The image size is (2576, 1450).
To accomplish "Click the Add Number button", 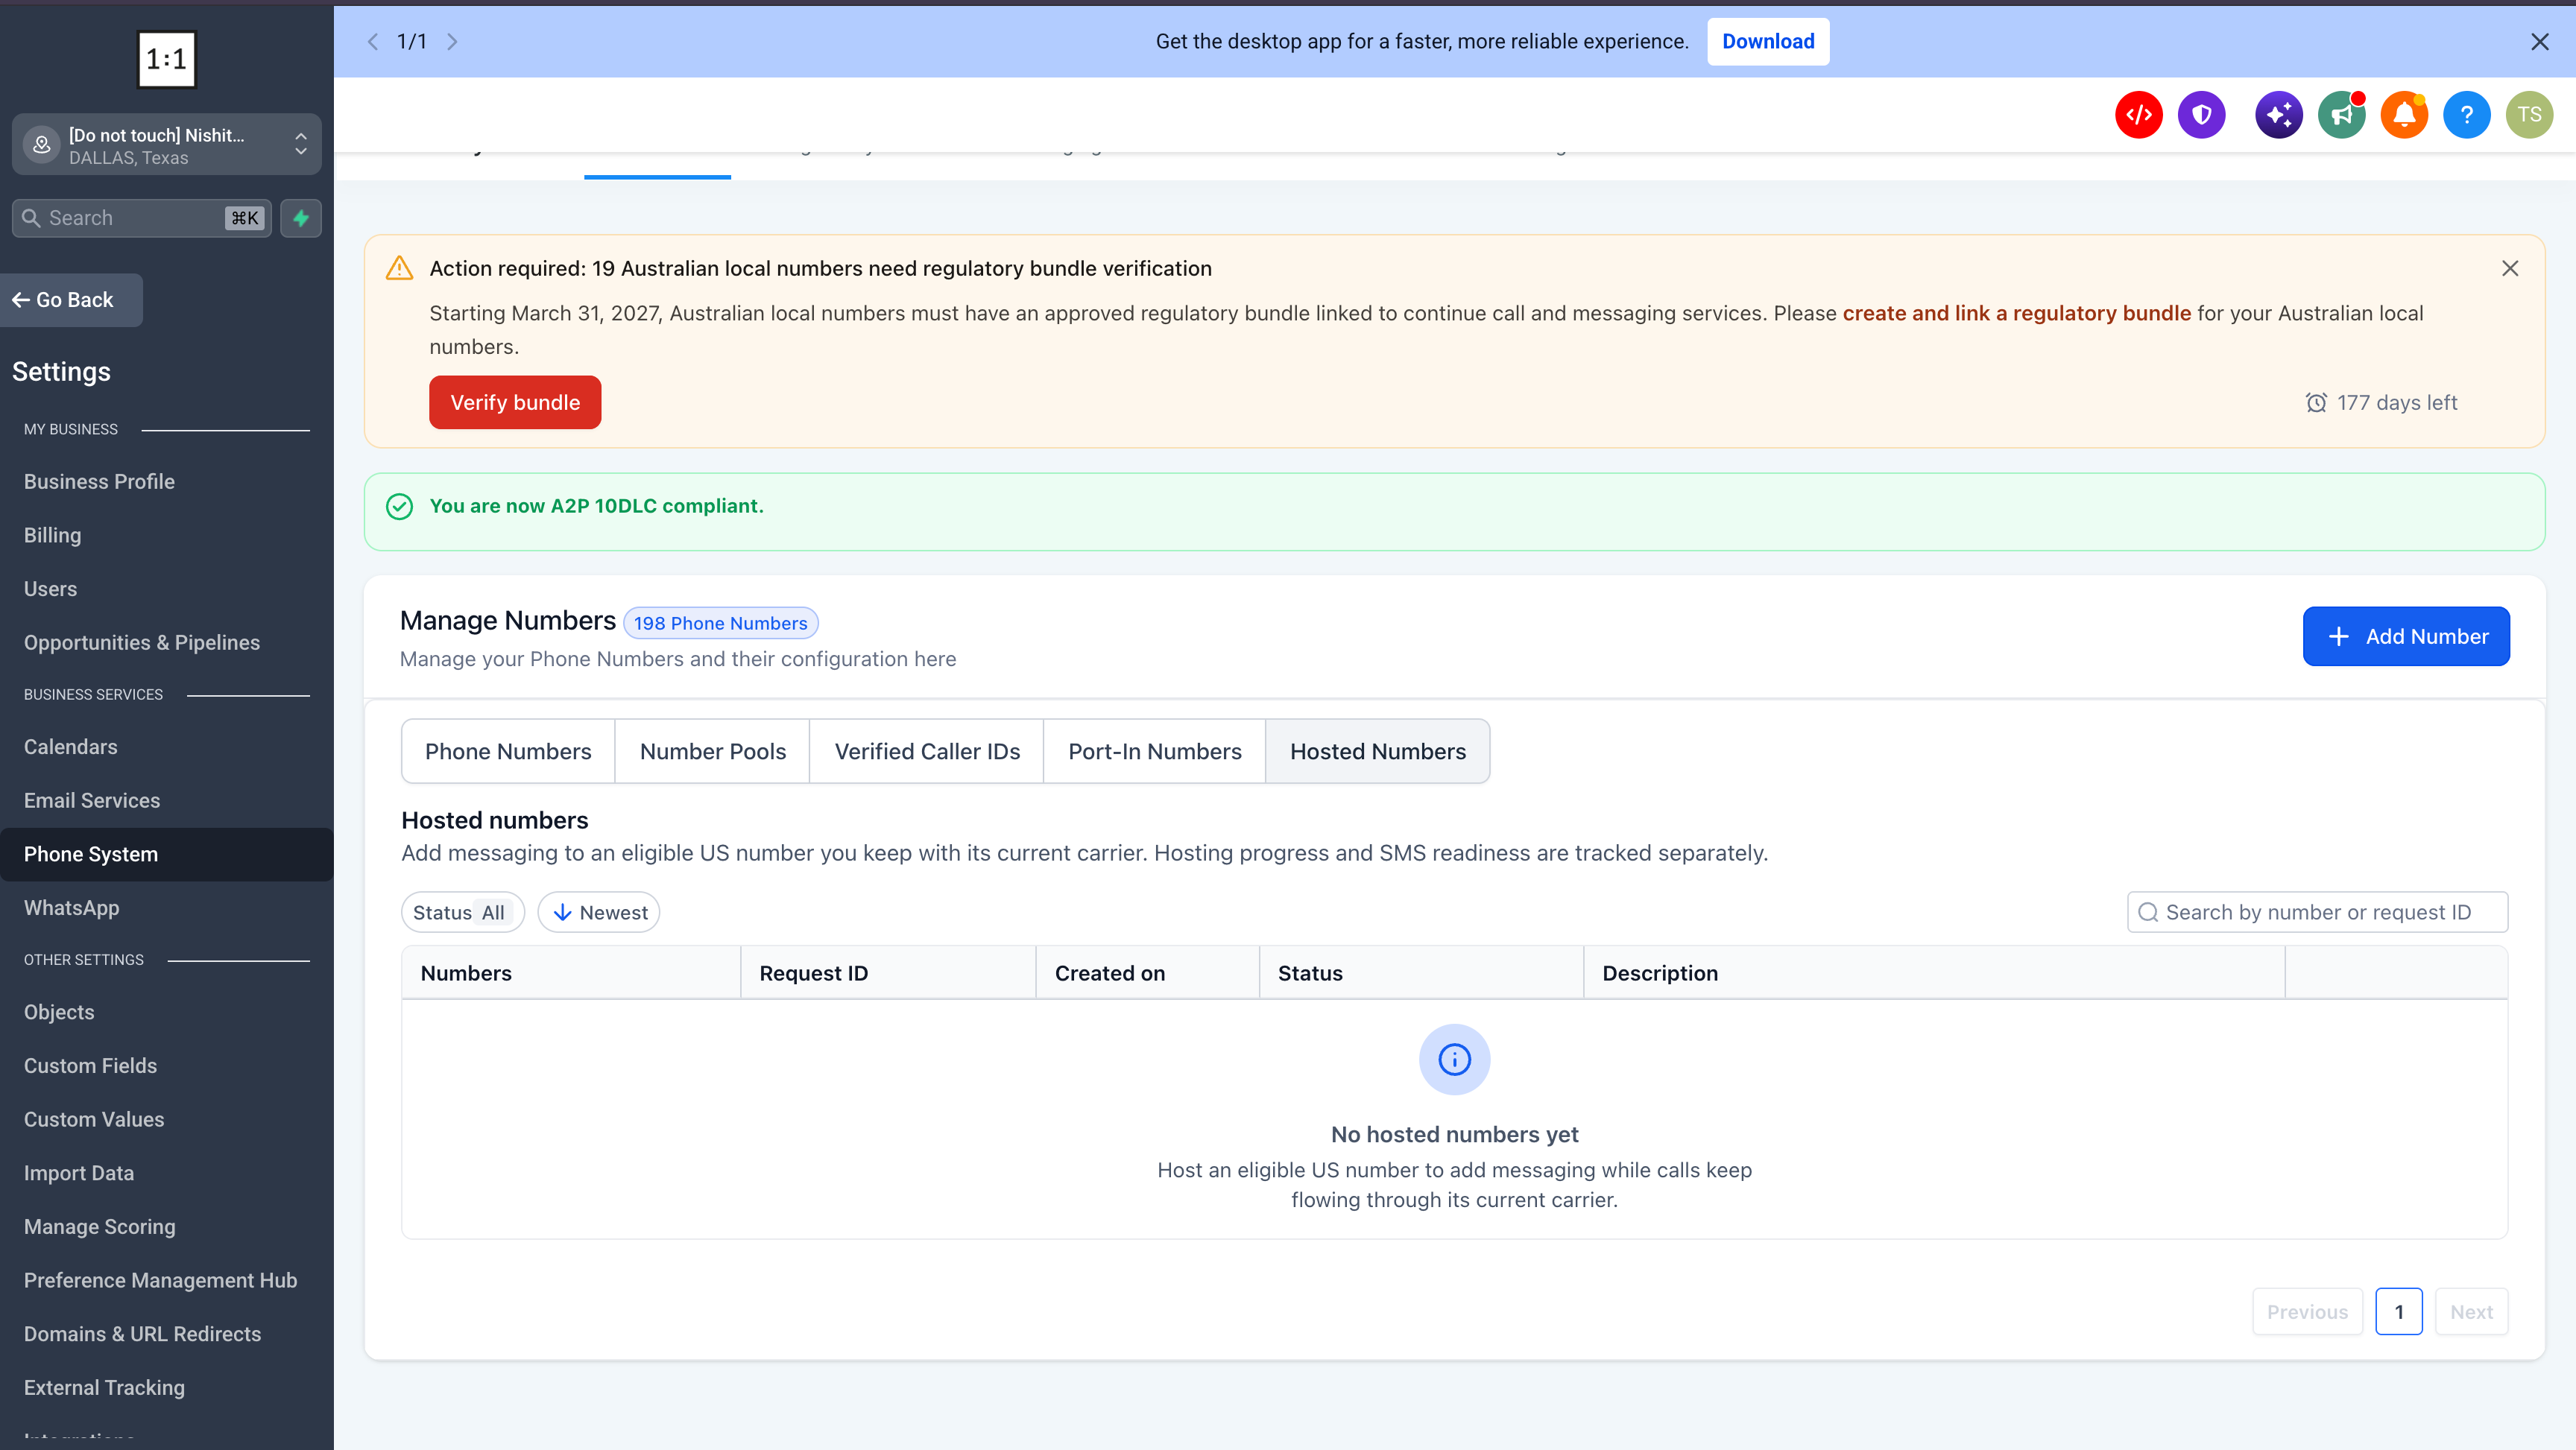I will tap(2406, 636).
